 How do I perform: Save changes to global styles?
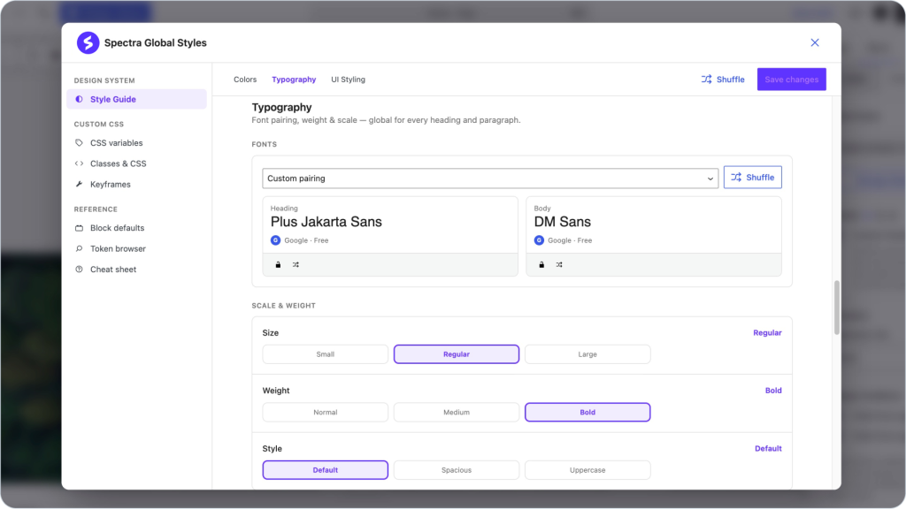point(792,80)
